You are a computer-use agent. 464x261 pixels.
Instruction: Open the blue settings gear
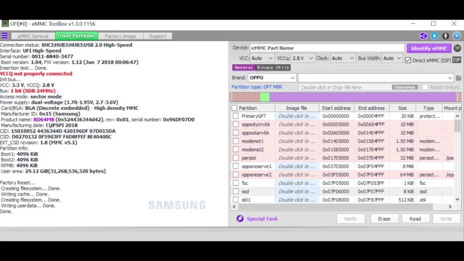(457, 36)
